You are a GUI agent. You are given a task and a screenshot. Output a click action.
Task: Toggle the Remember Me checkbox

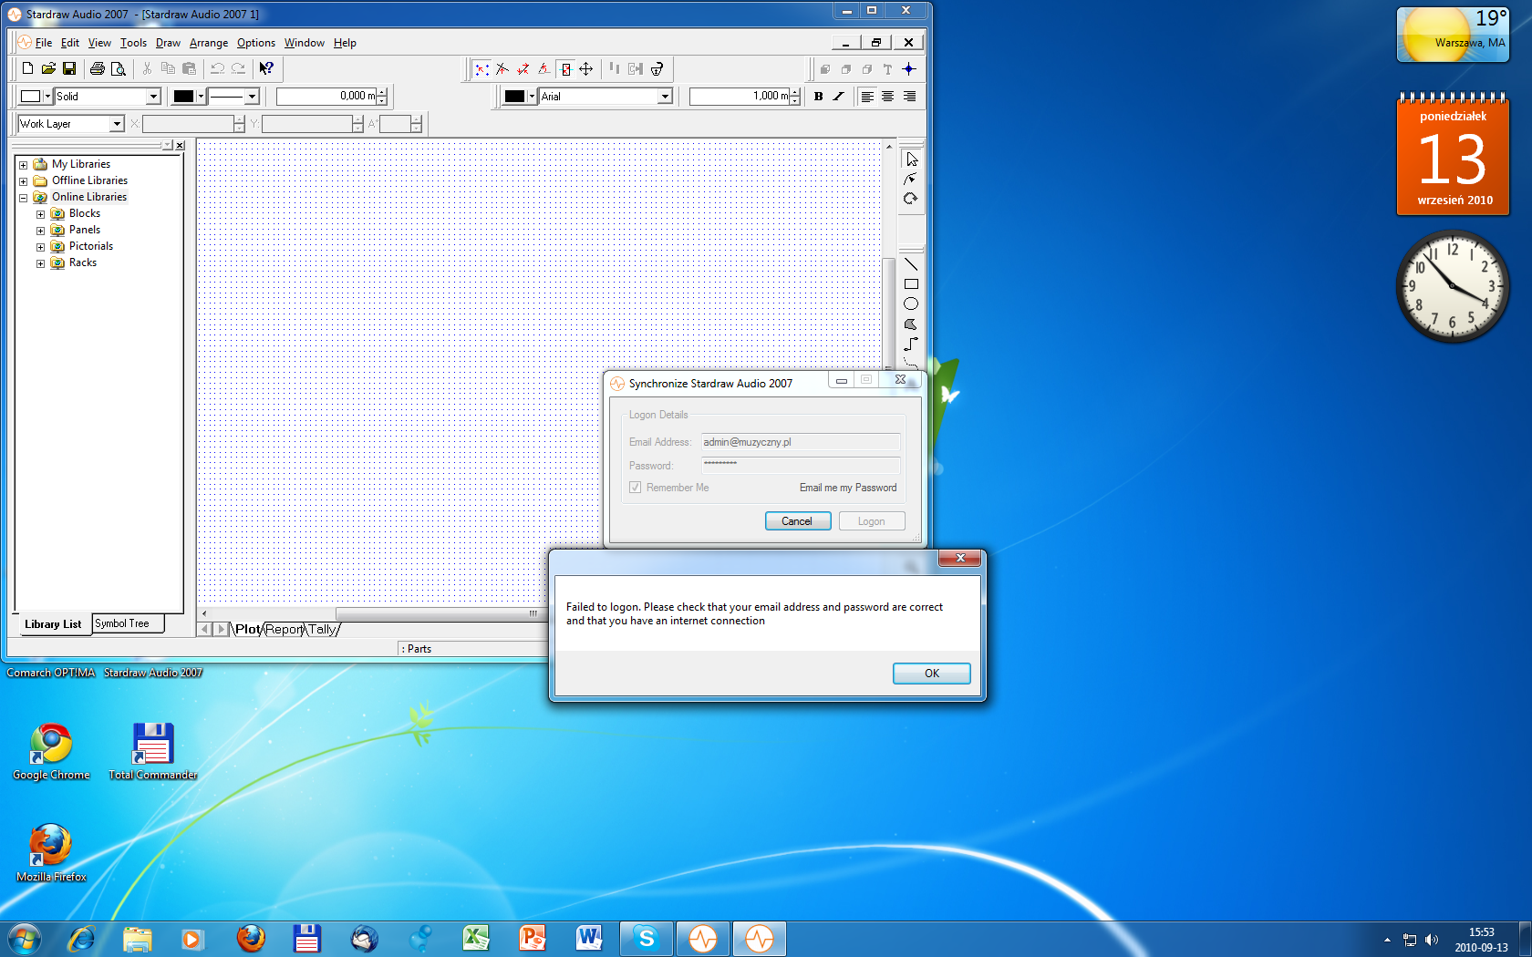click(x=636, y=488)
